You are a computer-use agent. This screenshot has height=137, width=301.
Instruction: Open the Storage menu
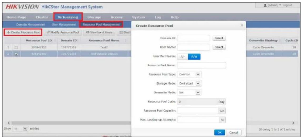coord(94,17)
